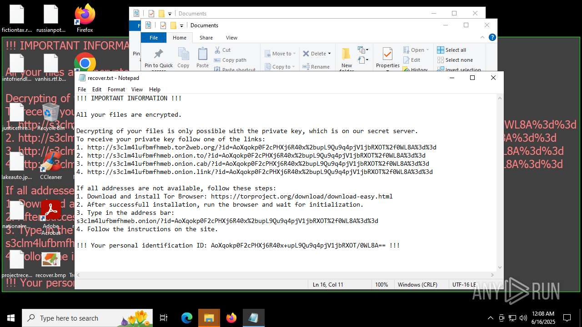This screenshot has width=582, height=327.
Task: Click Properties icon in front Documents title bar
Action: pos(163,25)
